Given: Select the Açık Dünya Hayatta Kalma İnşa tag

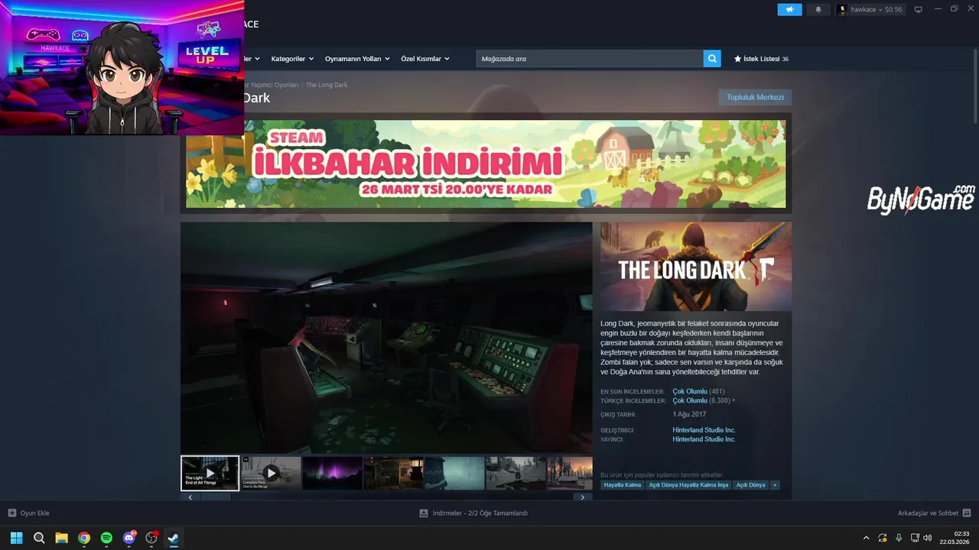Looking at the screenshot, I should [688, 485].
